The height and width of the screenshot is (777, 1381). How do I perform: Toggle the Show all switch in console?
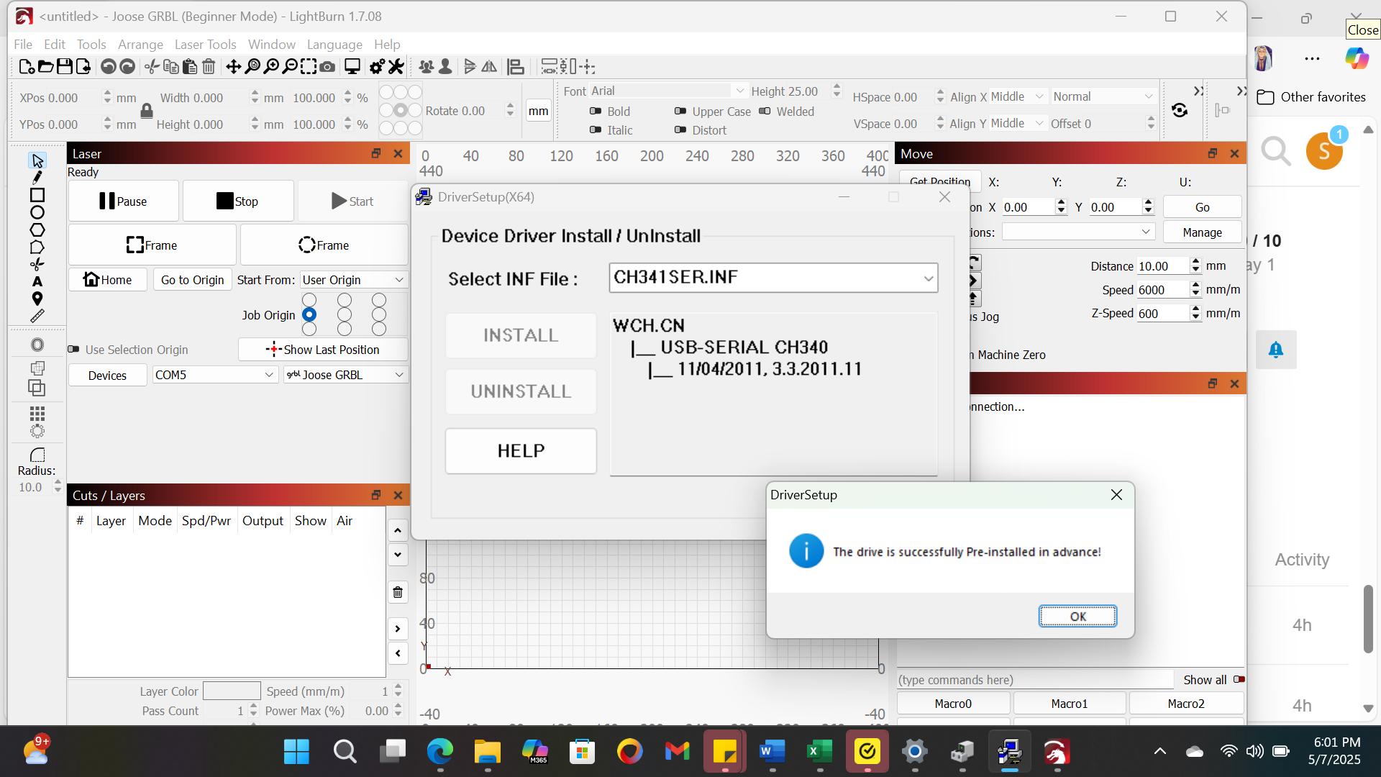[x=1239, y=679]
